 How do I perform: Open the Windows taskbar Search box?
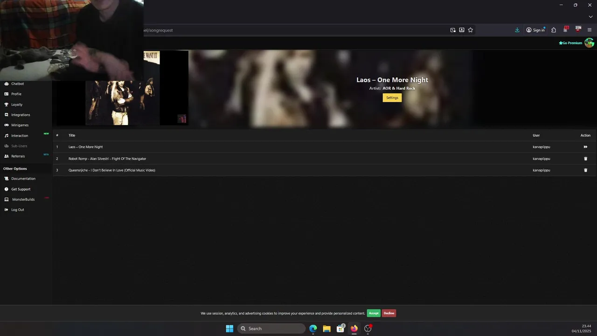point(271,329)
